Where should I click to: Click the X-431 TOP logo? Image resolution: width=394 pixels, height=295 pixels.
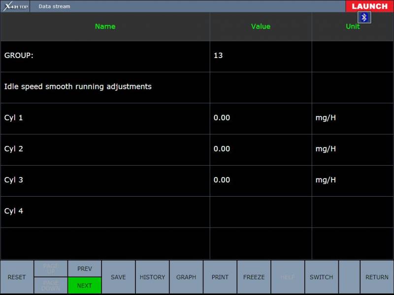pos(15,6)
